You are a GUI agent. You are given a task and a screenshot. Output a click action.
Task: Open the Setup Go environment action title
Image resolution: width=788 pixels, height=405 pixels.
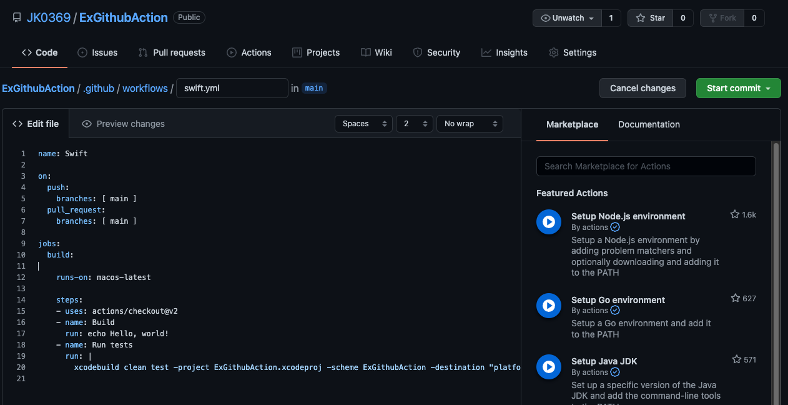[618, 300]
